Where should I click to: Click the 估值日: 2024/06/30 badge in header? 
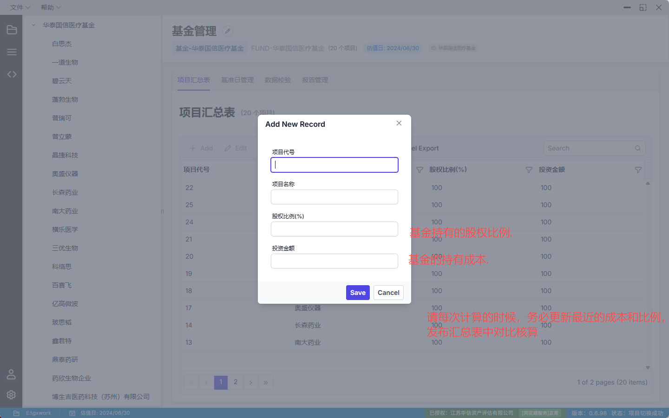[x=393, y=48]
